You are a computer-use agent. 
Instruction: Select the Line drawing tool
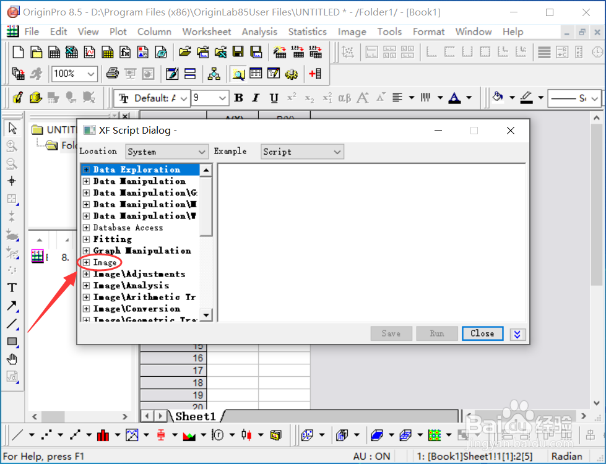point(12,324)
